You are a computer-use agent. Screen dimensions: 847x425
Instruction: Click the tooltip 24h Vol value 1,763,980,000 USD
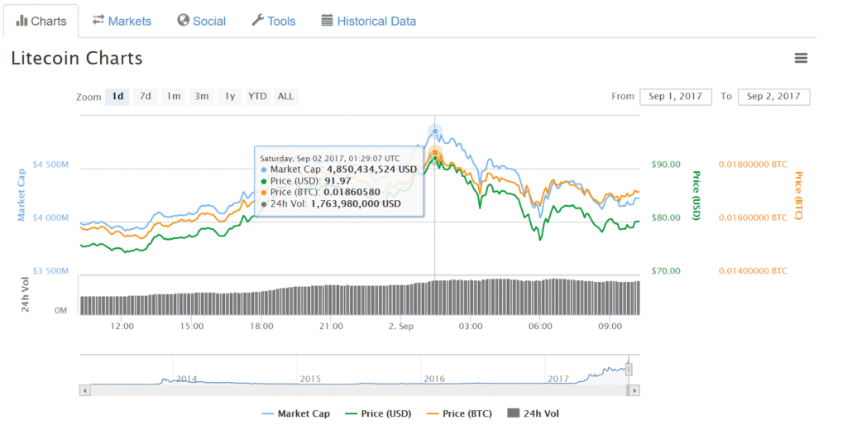[x=356, y=203]
